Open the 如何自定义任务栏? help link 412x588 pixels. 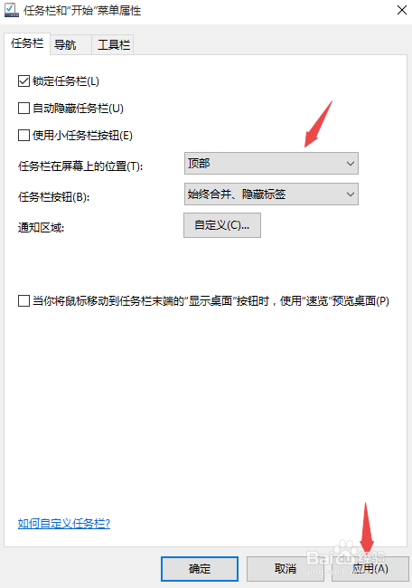click(64, 523)
